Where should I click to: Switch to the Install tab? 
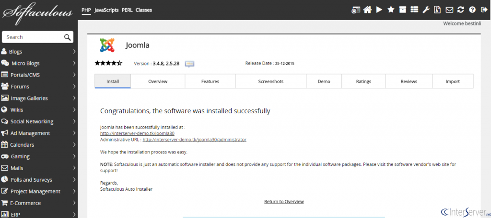click(113, 81)
